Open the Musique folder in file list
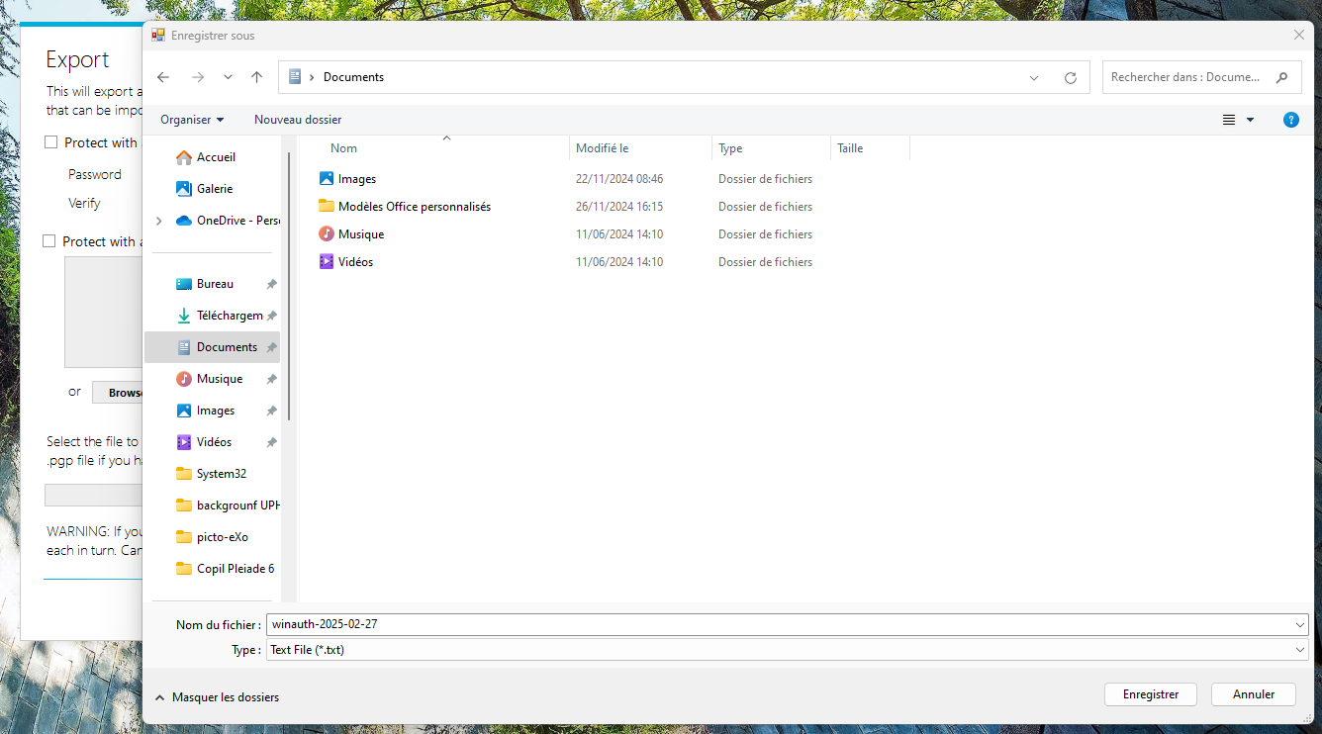Viewport: 1322px width, 734px height. (360, 234)
